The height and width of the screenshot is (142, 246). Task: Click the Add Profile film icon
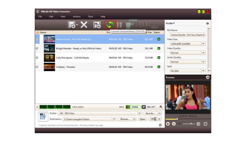(97, 25)
